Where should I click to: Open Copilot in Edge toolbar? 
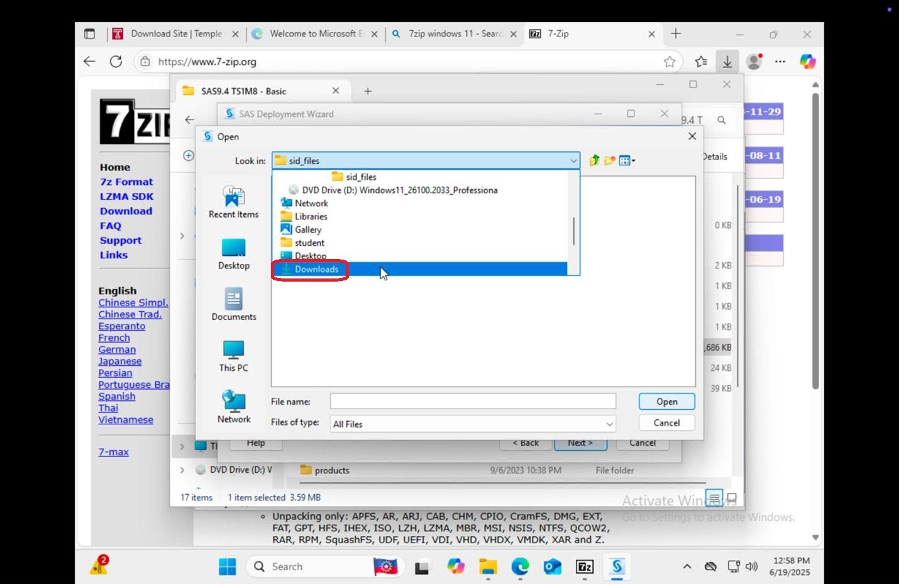[807, 62]
